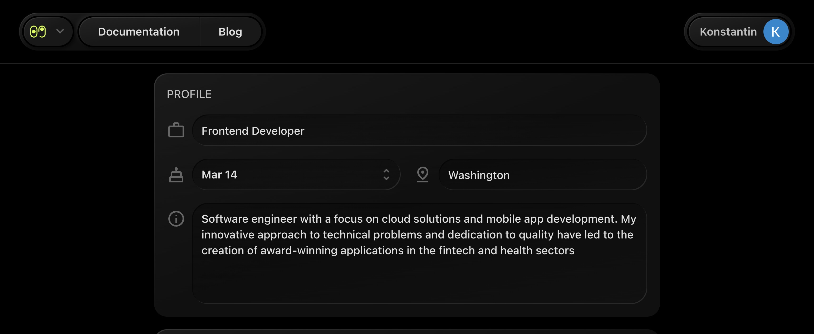Select the day 14 segment
814x334 pixels.
231,175
